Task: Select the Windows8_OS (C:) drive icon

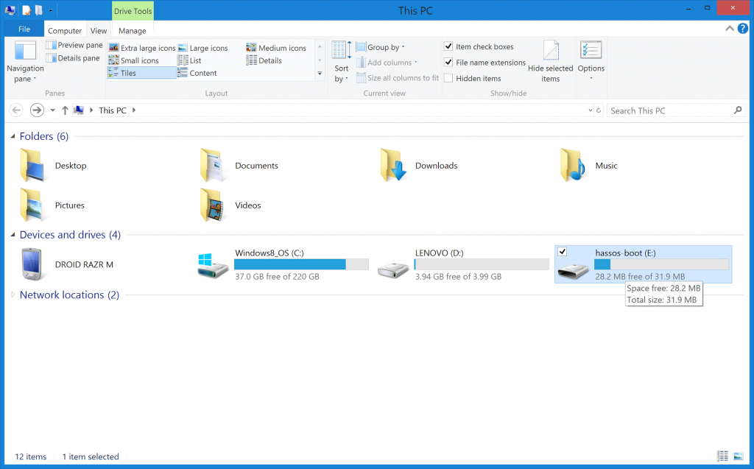Action: click(x=213, y=266)
